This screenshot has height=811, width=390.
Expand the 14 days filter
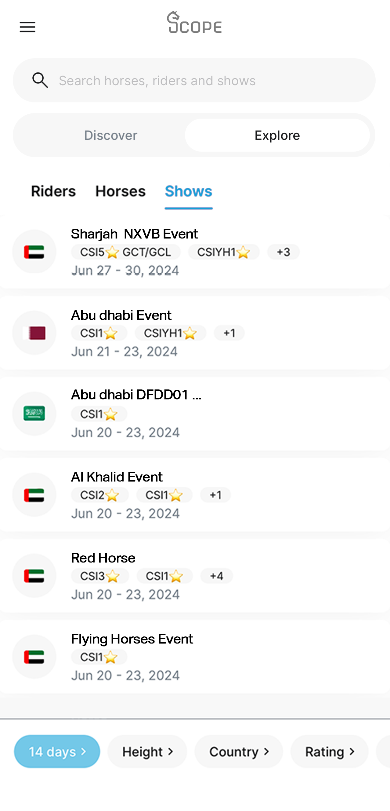pos(57,751)
